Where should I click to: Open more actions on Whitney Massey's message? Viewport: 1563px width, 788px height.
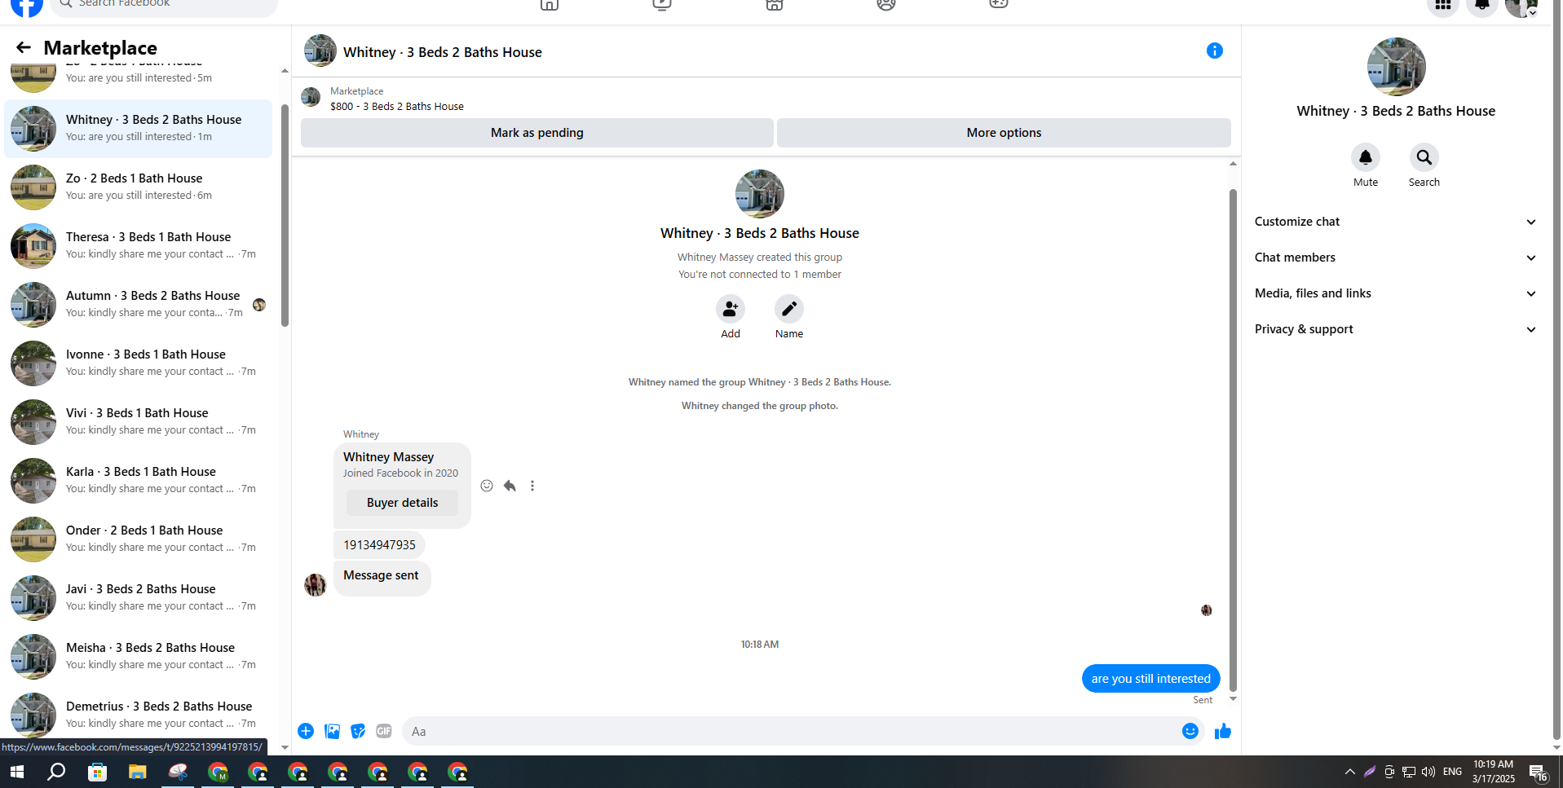tap(532, 486)
